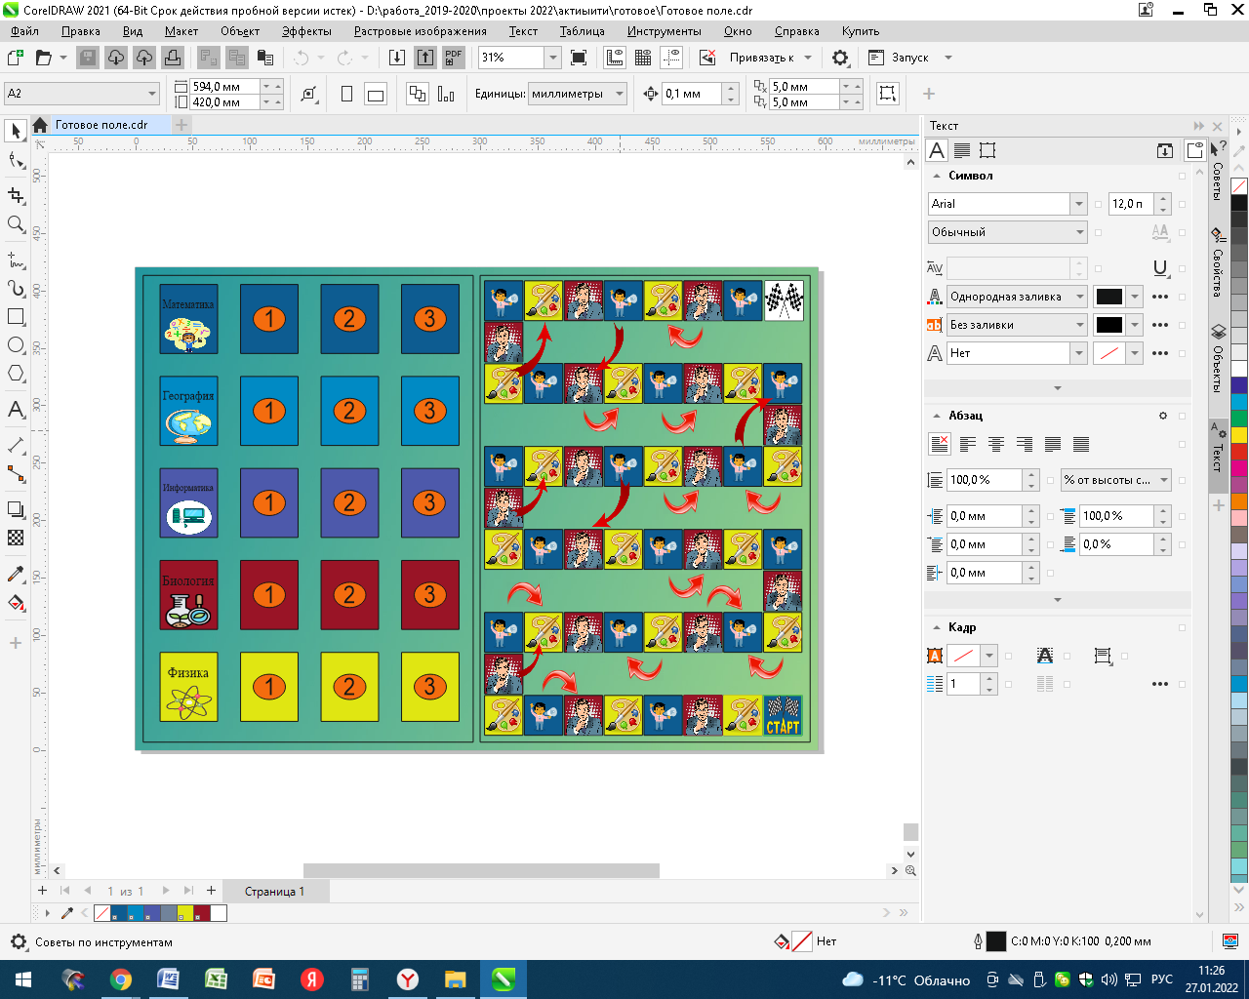1249x999 pixels.
Task: Select the Crop tool in toolbox
Action: [16, 195]
